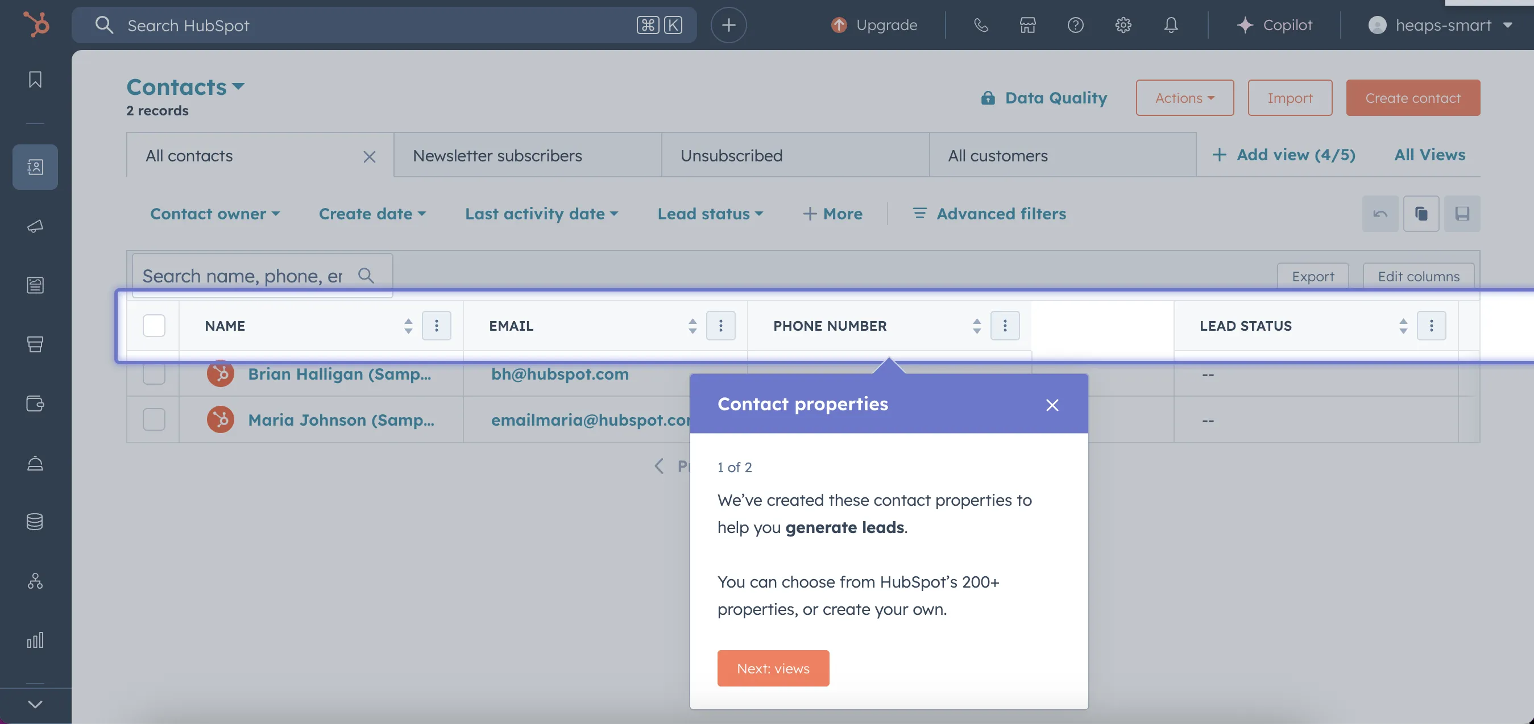This screenshot has width=1534, height=724.
Task: Collapse the sidebar with bottom chevron
Action: point(35,704)
